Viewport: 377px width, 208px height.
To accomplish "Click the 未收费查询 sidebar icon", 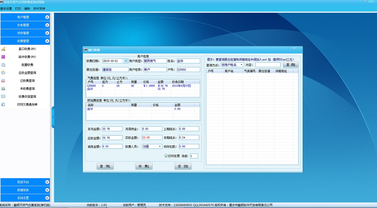I will tap(3, 89).
